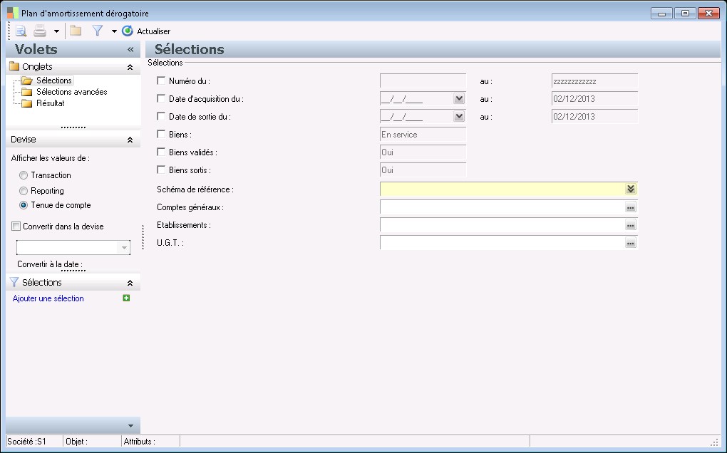Click the filter funnel icon
727x453 pixels.
click(98, 31)
